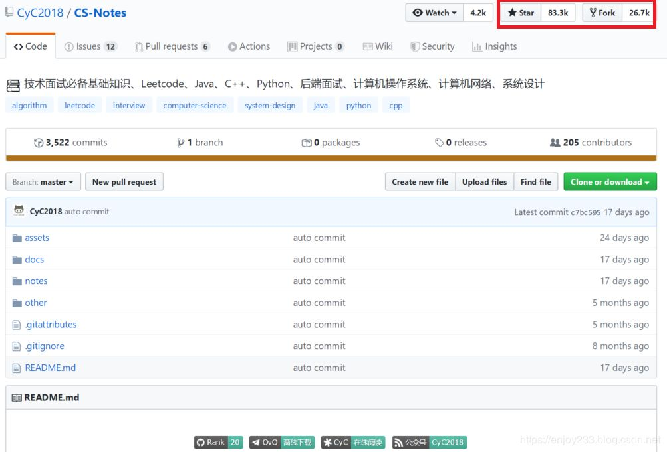
Task: Click the orange language breakdown bar
Action: [x=331, y=159]
